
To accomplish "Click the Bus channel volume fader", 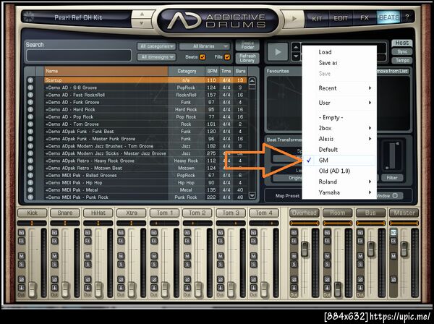I will tap(371, 249).
